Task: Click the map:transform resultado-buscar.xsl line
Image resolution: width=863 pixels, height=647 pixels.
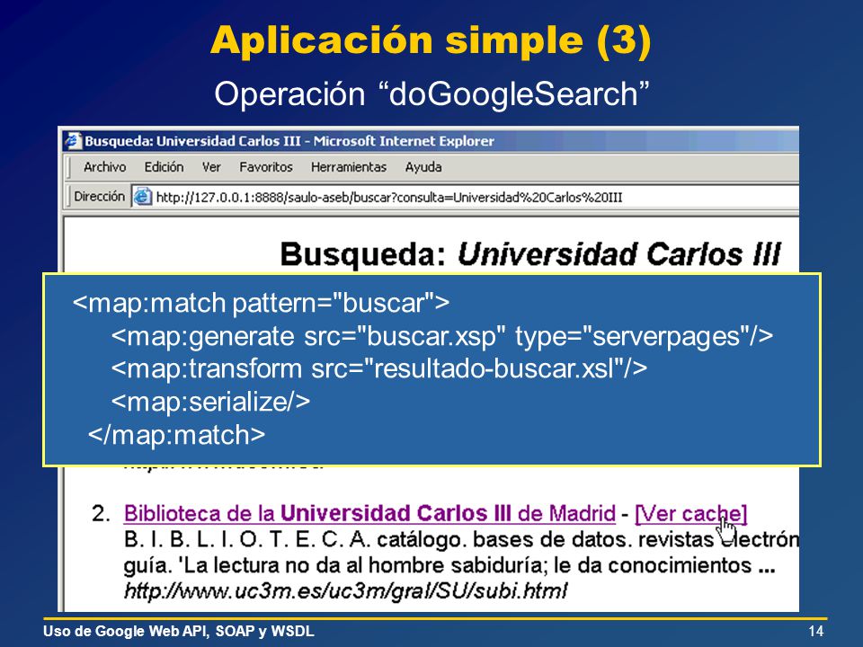Action: tap(378, 368)
